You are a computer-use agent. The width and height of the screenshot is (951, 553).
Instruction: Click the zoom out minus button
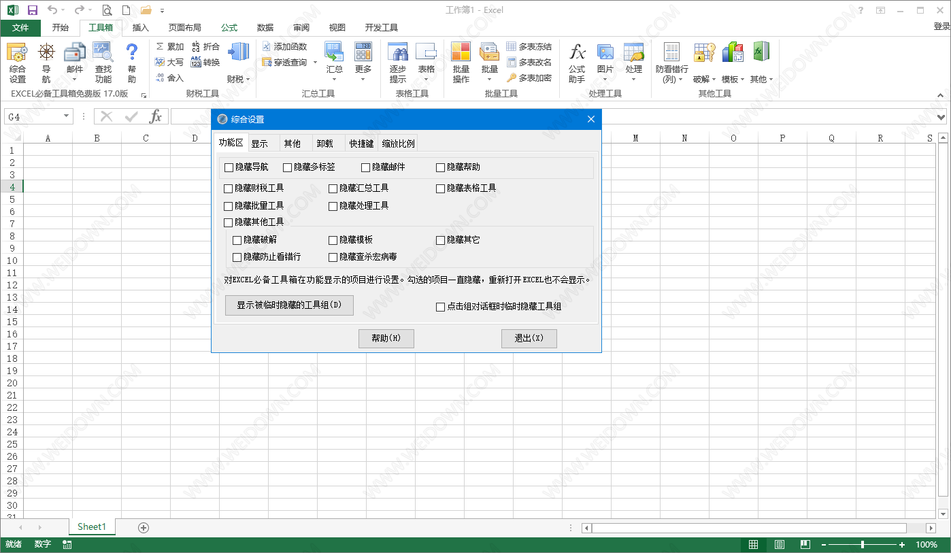823,545
